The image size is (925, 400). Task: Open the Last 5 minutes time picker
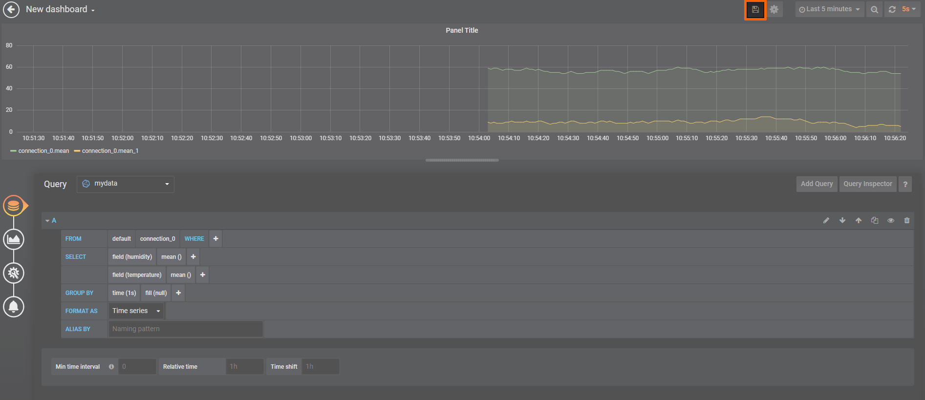(x=829, y=9)
